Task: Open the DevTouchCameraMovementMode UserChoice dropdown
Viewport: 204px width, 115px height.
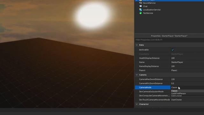Action: (187, 100)
